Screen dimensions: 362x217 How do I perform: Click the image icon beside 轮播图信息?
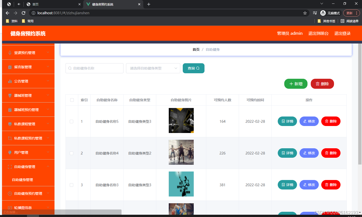(x=10, y=208)
